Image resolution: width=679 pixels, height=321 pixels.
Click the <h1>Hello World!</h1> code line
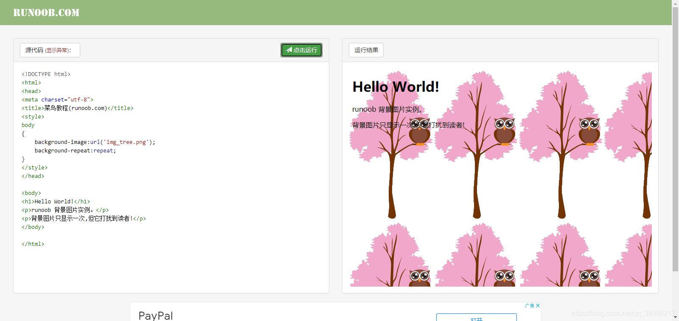(x=56, y=202)
